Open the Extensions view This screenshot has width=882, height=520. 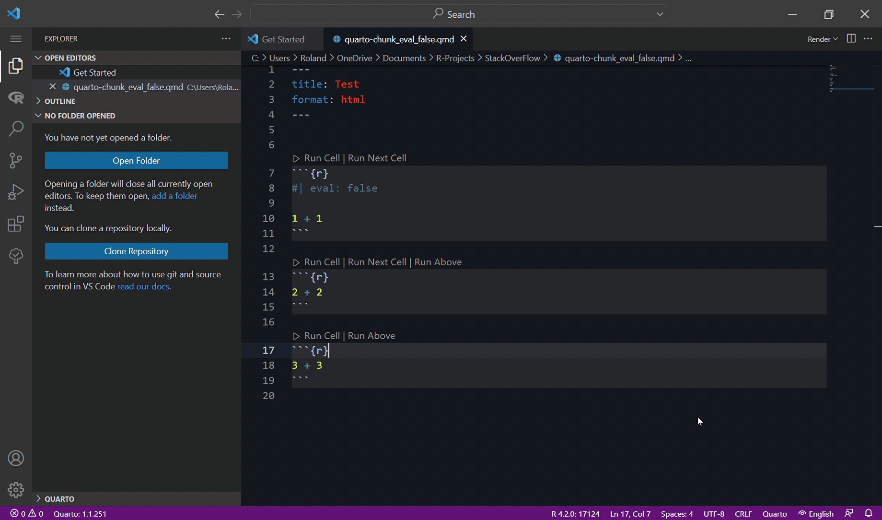[x=16, y=224]
